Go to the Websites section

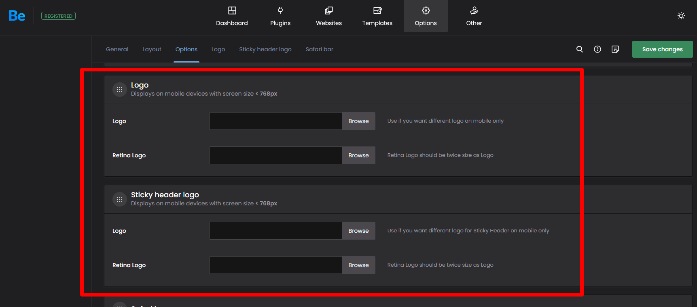click(x=329, y=16)
